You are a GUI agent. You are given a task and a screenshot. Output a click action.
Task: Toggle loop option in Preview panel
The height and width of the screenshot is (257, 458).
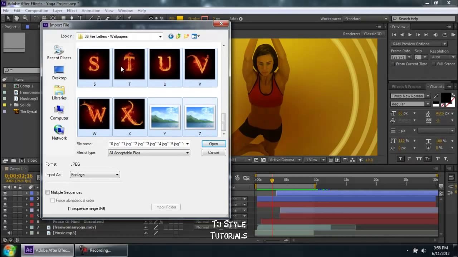pyautogui.click(x=445, y=35)
